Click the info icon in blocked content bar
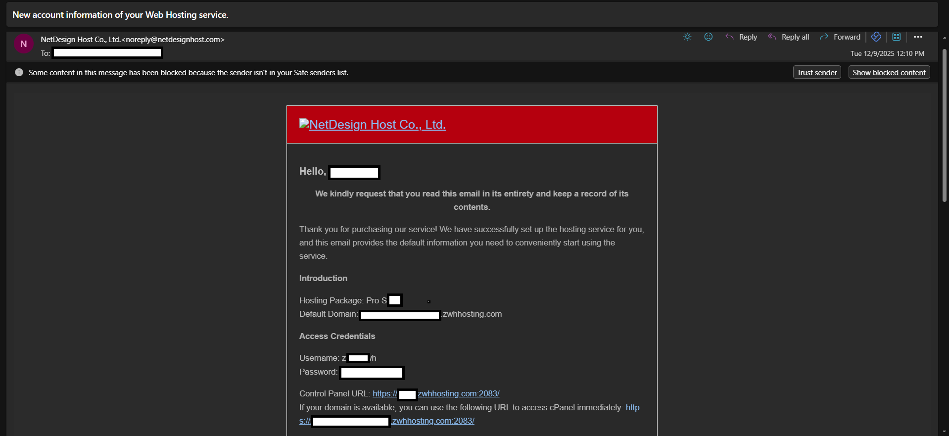Viewport: 949px width, 436px height. click(19, 72)
